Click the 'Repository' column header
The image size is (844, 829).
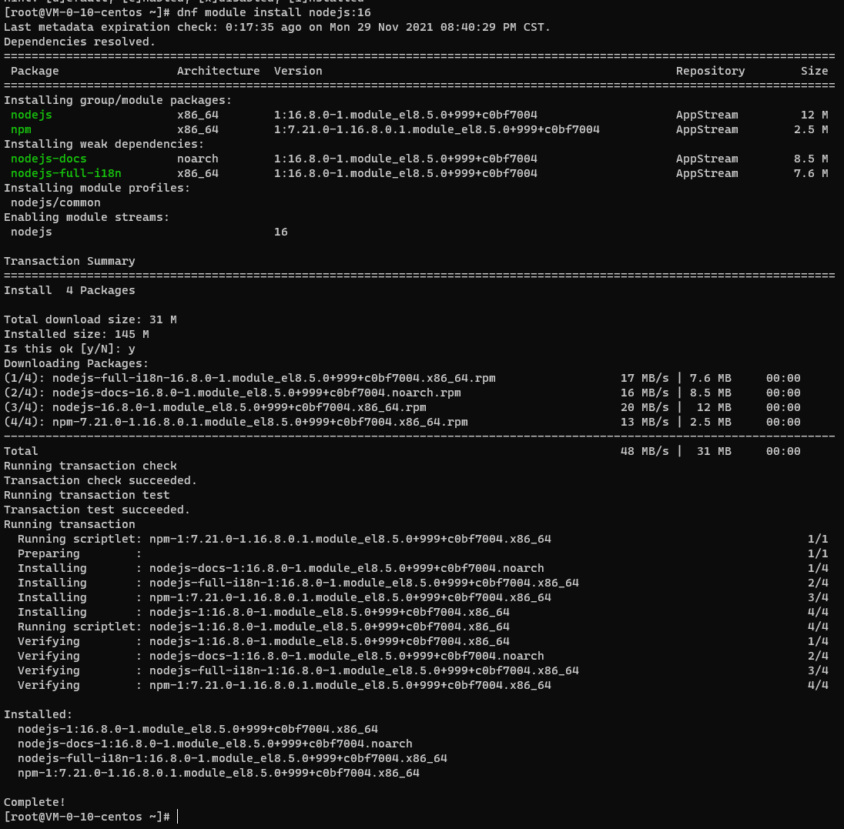[710, 71]
